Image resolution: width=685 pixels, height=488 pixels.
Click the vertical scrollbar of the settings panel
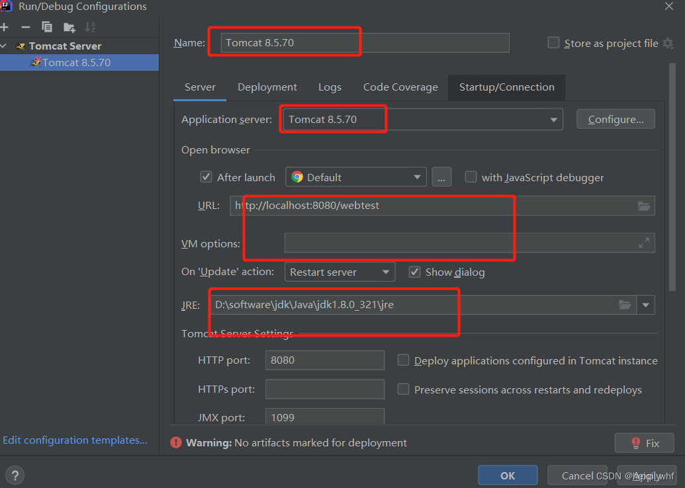(672, 177)
